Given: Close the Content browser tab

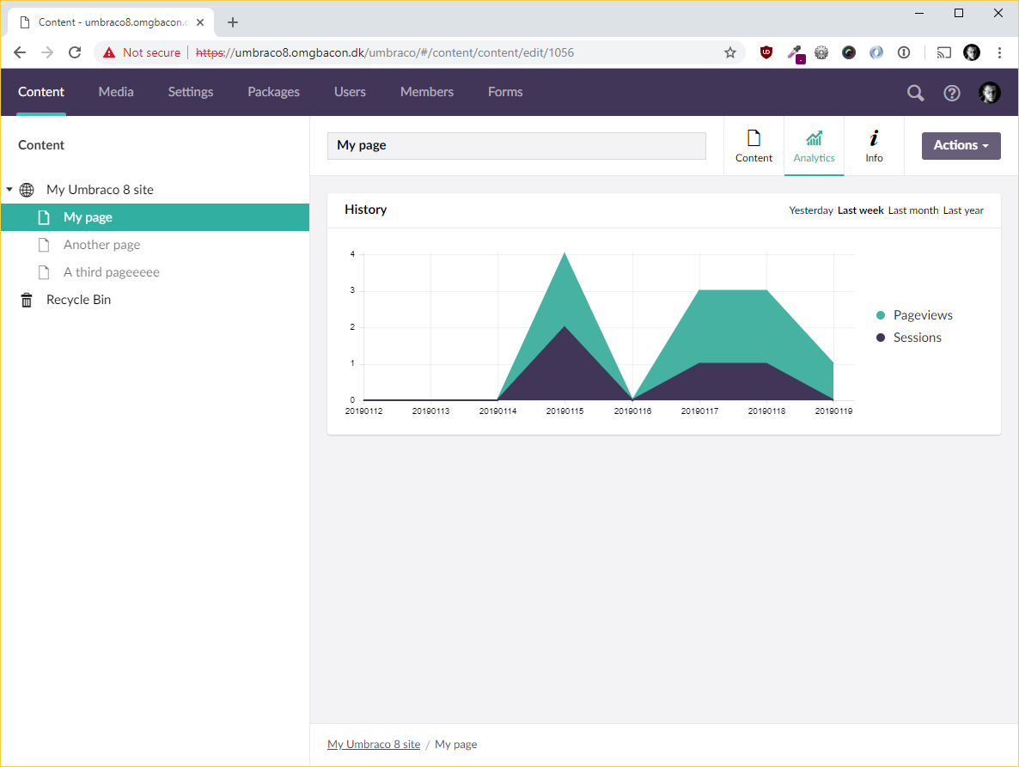Looking at the screenshot, I should click(x=200, y=22).
